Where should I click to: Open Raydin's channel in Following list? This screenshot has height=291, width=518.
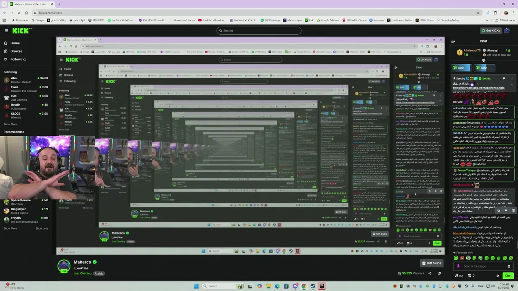(x=26, y=106)
